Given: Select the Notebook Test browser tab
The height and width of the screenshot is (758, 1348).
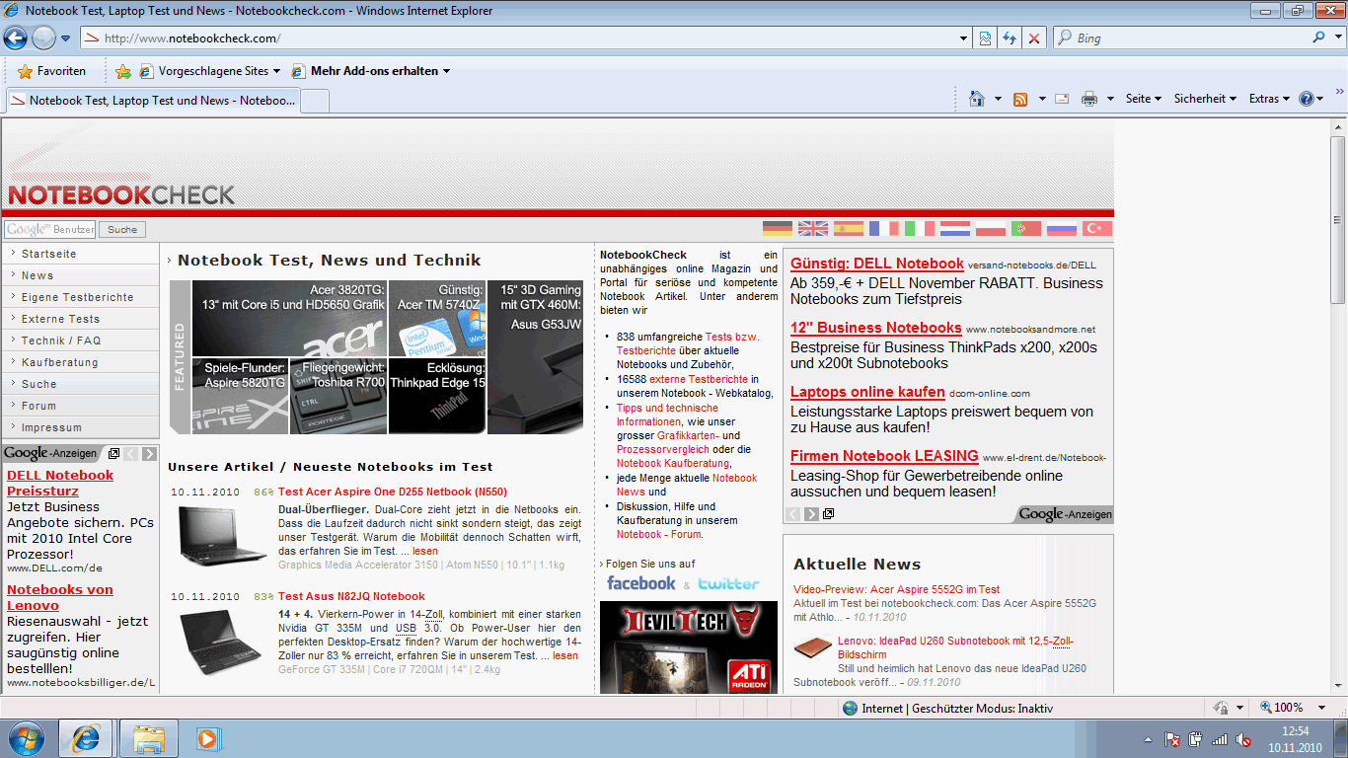Looking at the screenshot, I should click(x=153, y=101).
